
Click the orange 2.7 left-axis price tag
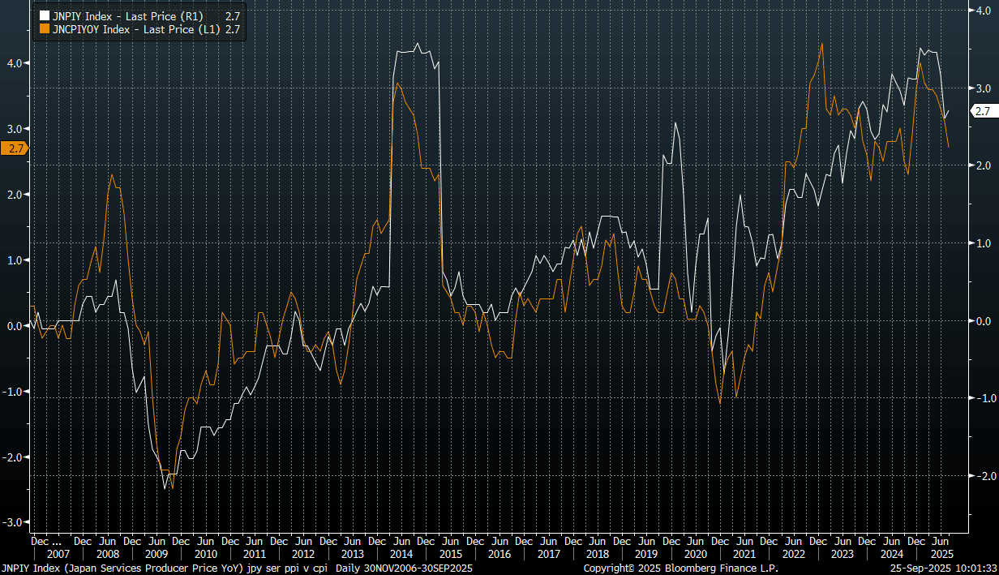tap(14, 148)
